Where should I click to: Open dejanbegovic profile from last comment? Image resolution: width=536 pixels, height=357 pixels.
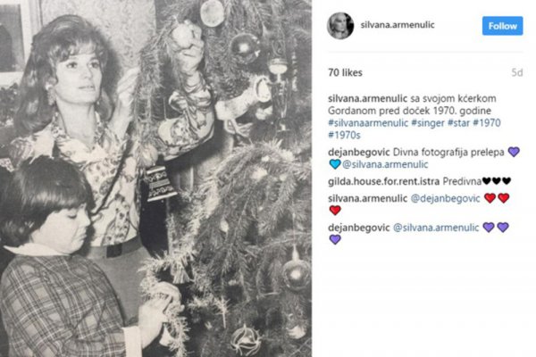[358, 228]
